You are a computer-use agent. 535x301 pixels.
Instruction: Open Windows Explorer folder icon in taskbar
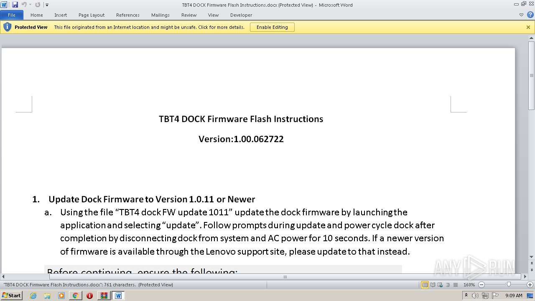coord(47,296)
